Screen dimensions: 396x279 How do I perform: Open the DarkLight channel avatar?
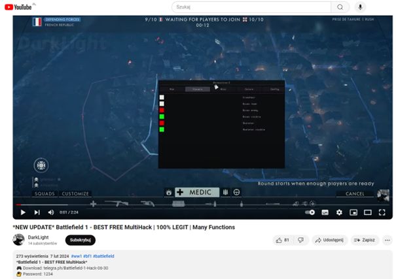pyautogui.click(x=18, y=239)
